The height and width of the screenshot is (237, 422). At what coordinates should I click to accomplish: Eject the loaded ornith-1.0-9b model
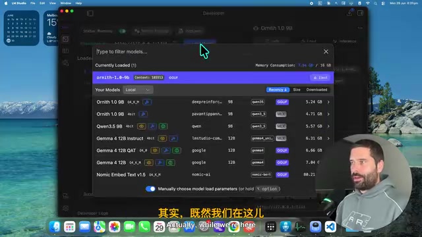(320, 78)
